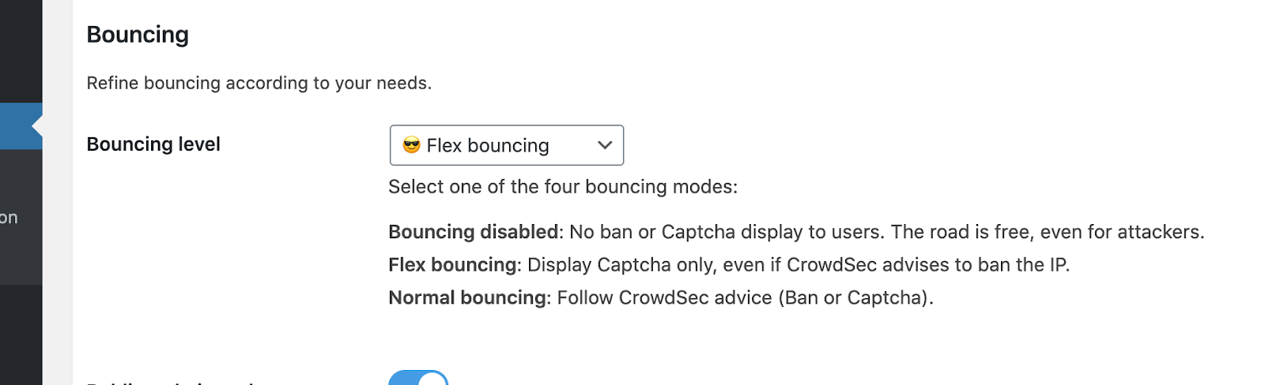This screenshot has width=1265, height=385.
Task: Click the chevron arrow in the Flex bouncing select
Action: point(605,145)
